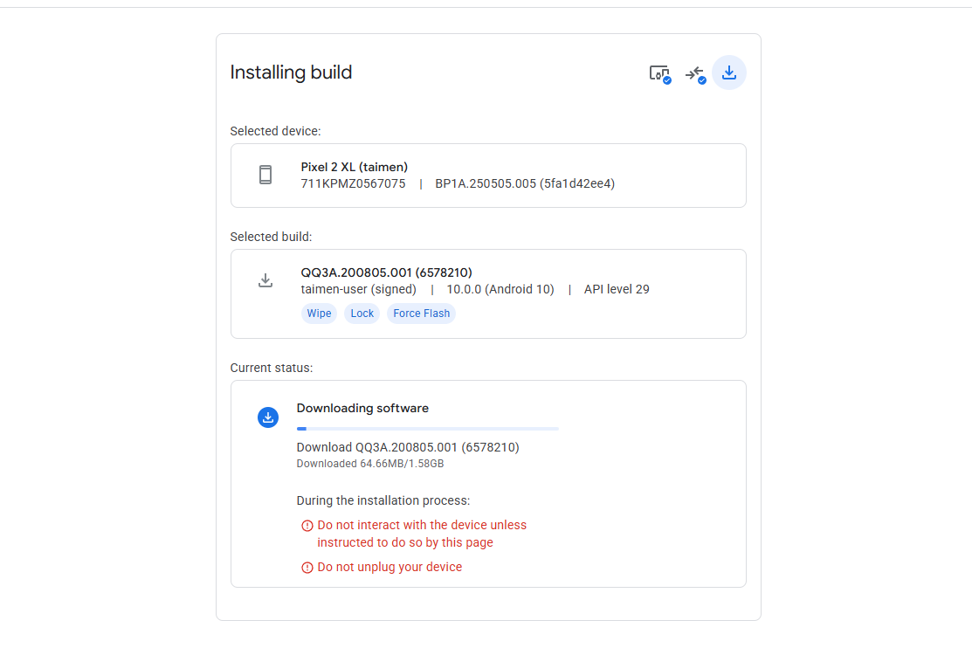Click 'API level 29' text

coord(617,289)
